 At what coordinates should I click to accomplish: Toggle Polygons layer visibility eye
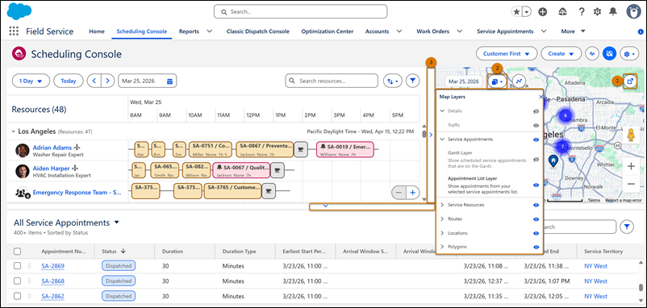click(536, 247)
